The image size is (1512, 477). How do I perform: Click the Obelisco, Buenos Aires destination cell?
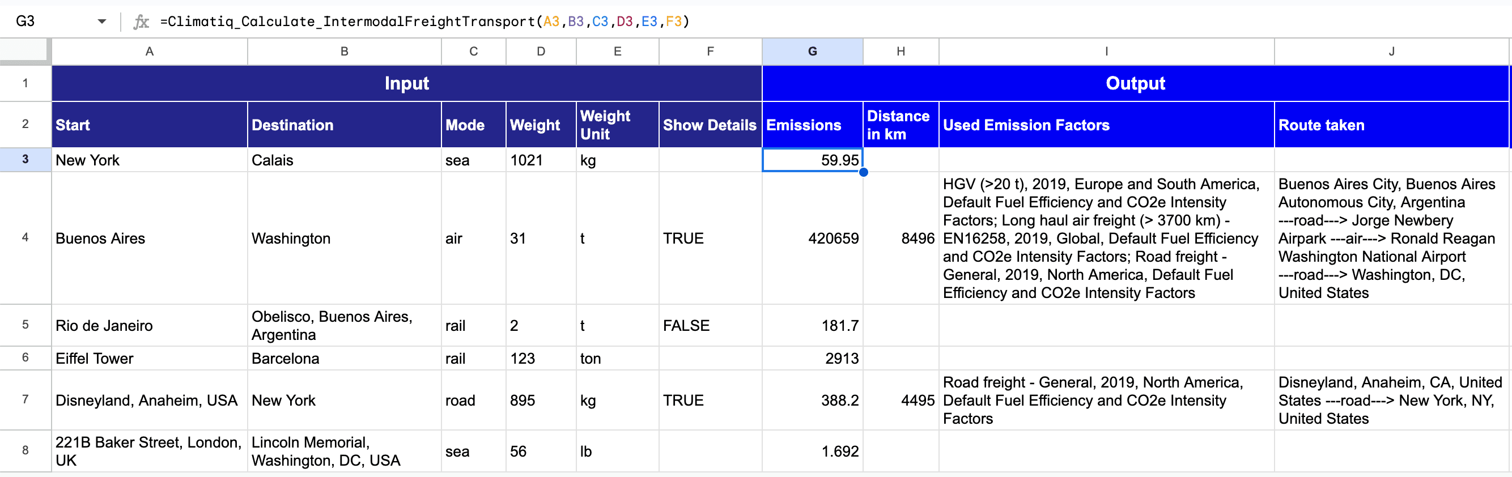345,325
